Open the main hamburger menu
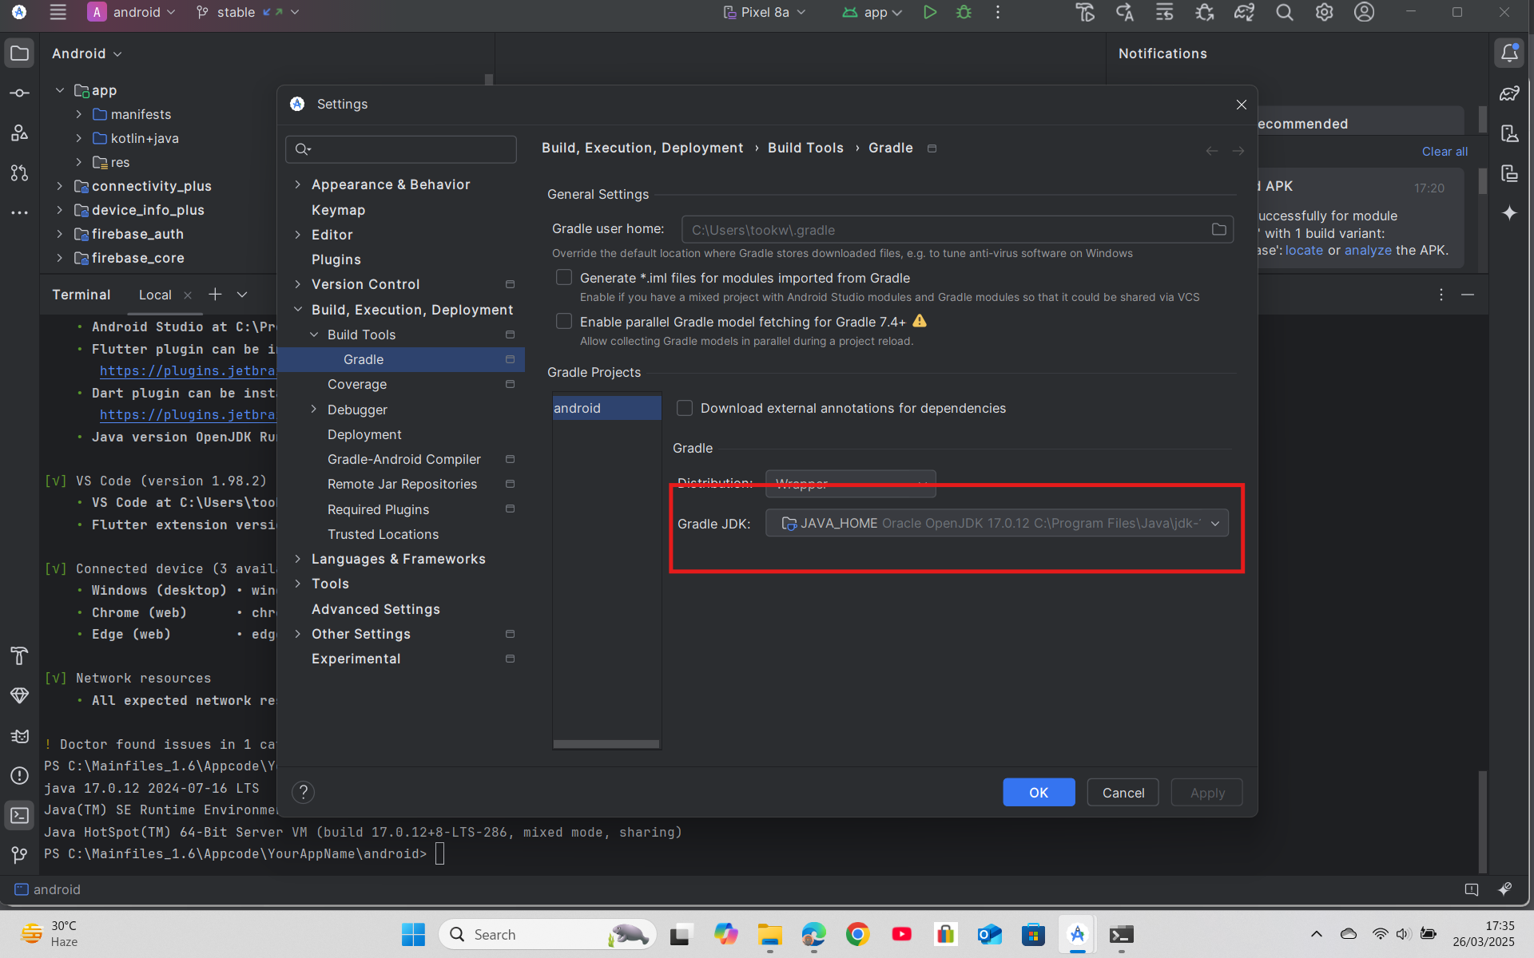Screen dimensions: 1534x958 coord(58,12)
